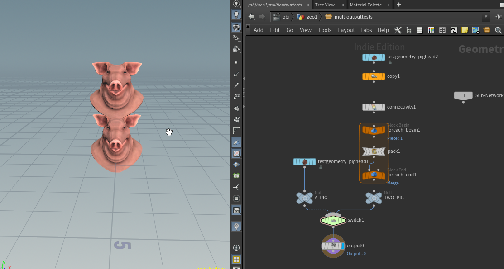Screen dimensions: 504x269
Task: Click the A_PIG null node
Action: (304, 198)
